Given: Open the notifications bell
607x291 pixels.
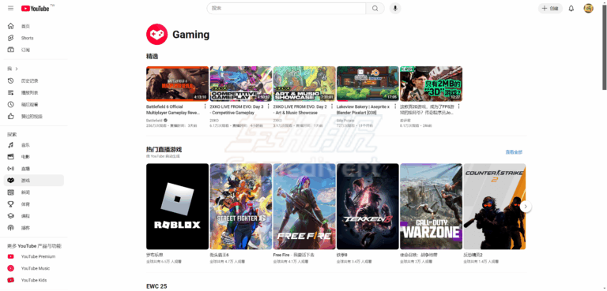Looking at the screenshot, I should [571, 9].
